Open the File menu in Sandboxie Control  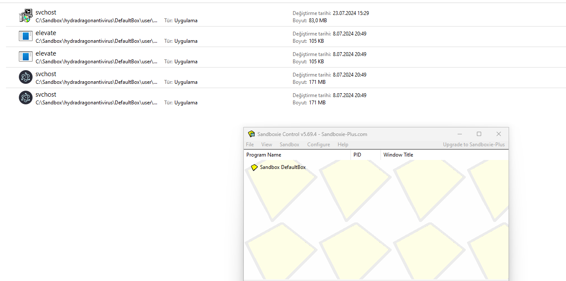pos(250,145)
